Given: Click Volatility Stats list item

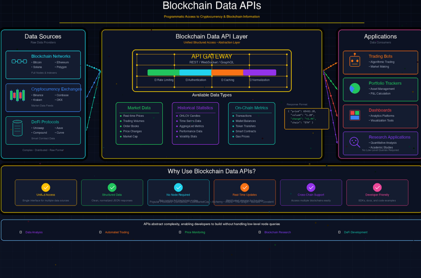Looking at the screenshot, I should [188, 137].
